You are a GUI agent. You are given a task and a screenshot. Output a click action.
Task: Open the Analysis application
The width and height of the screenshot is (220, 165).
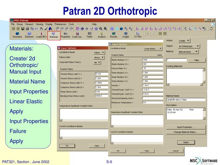[x=101, y=35]
